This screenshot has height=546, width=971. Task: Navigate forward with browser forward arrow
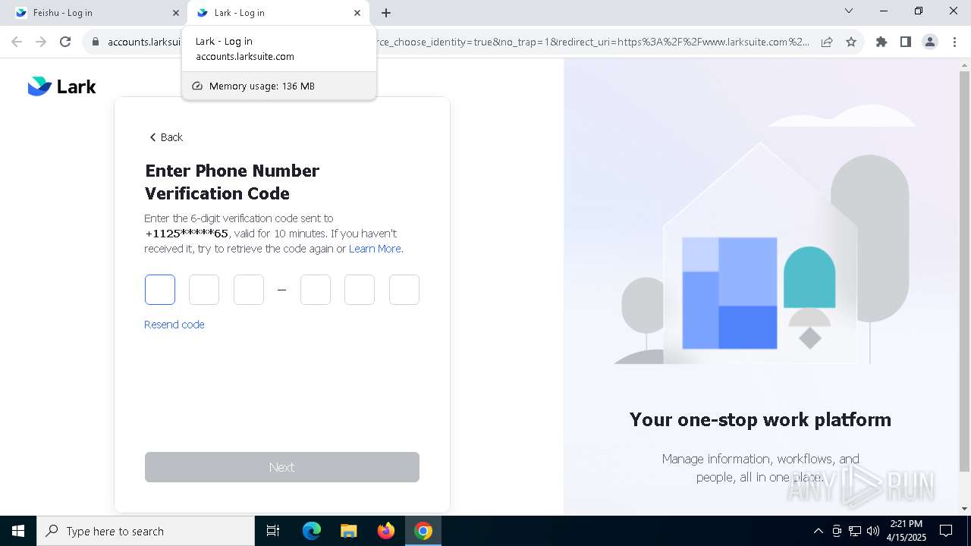(x=41, y=42)
